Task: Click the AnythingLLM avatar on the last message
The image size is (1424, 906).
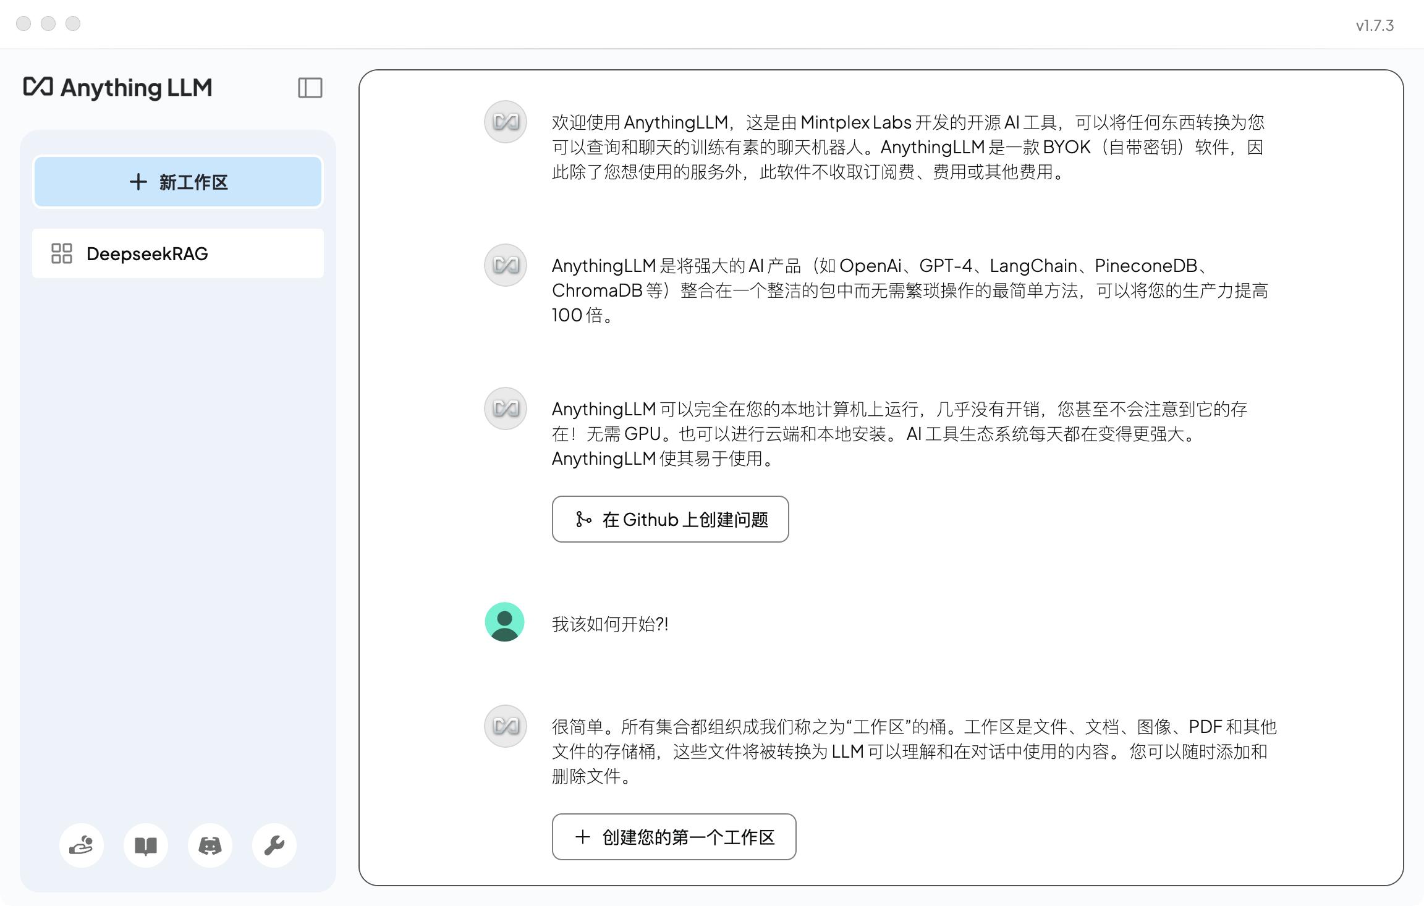Action: [x=505, y=726]
